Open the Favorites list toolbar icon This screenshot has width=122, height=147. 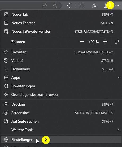tap(94, 6)
